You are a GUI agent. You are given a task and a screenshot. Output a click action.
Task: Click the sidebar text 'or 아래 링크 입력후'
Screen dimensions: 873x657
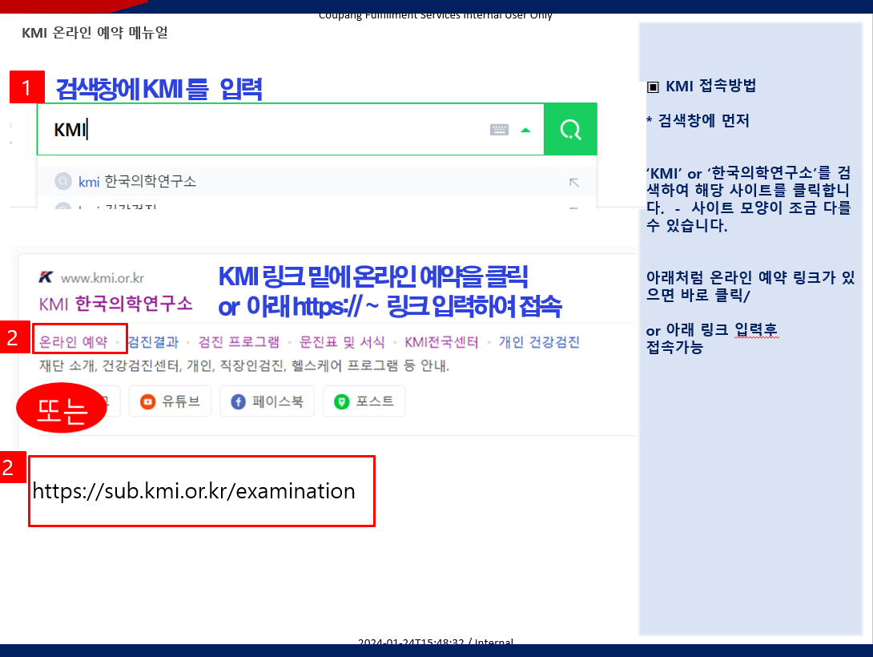click(711, 330)
